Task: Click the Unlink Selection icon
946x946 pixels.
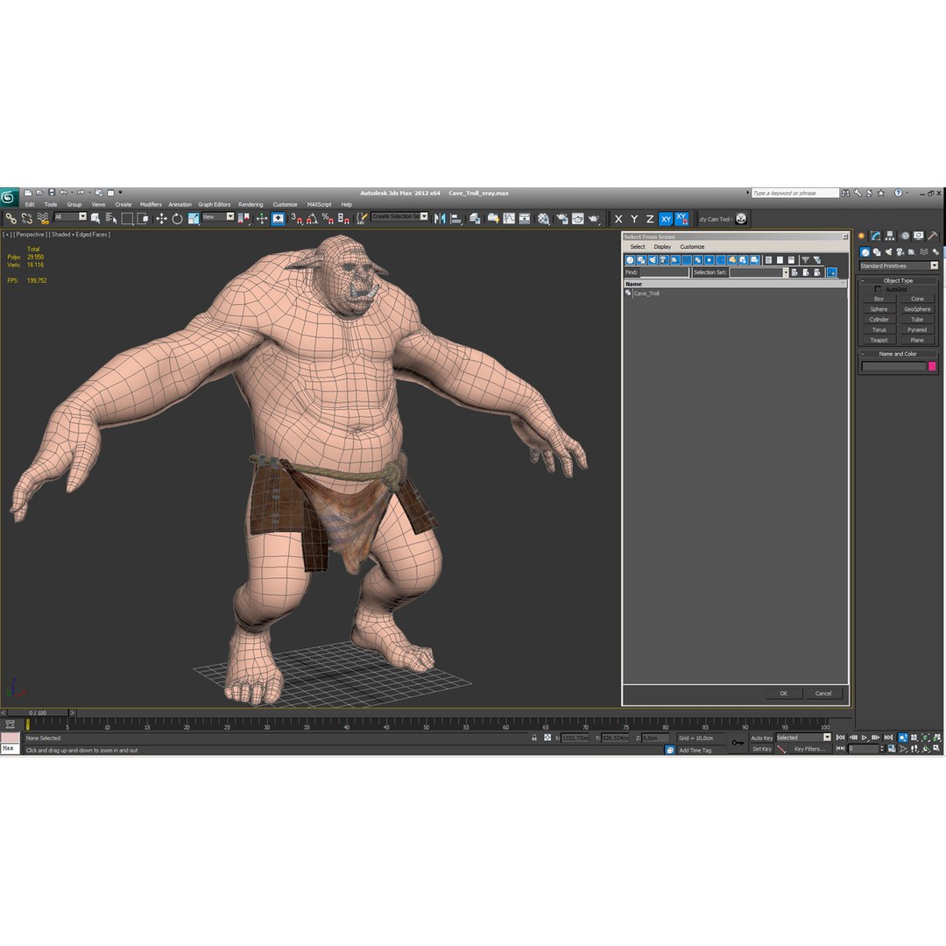Action: [27, 218]
